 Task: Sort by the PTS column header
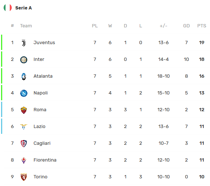pos(202,26)
